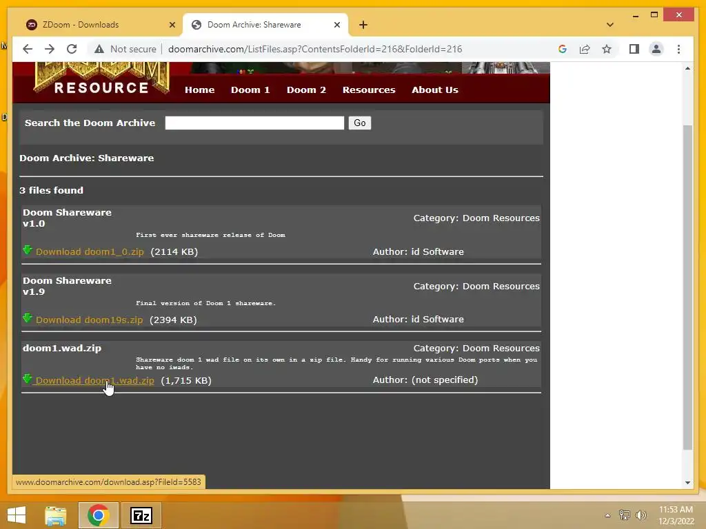
Task: Open the About Us page
Action: click(435, 90)
